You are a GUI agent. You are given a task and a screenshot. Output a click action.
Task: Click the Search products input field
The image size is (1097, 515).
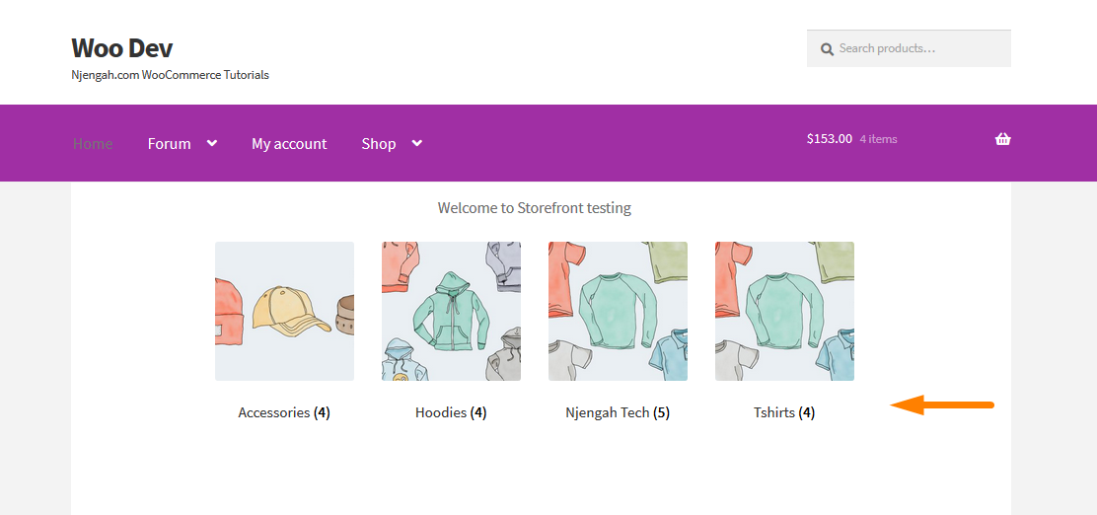(909, 48)
